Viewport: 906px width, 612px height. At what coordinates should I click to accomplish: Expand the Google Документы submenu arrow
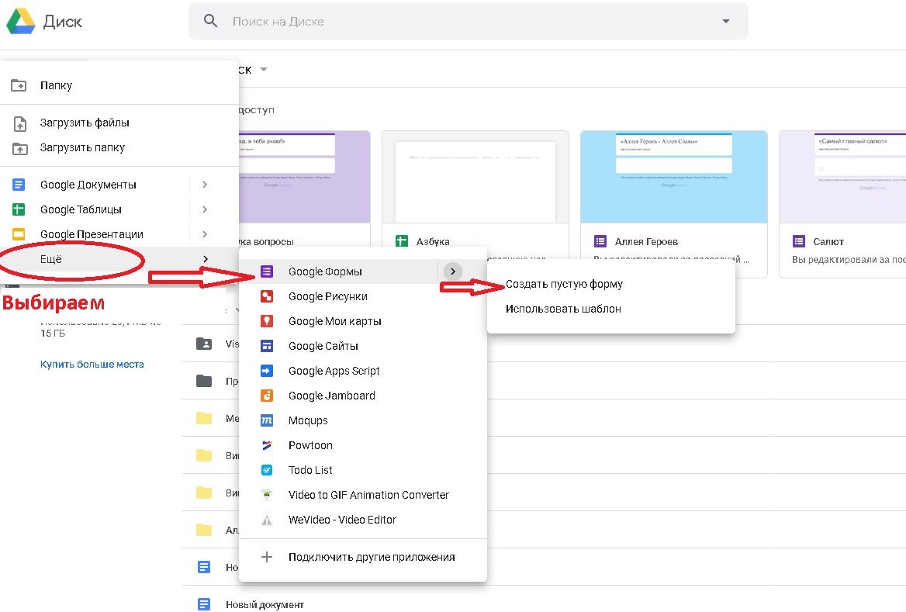pos(205,185)
